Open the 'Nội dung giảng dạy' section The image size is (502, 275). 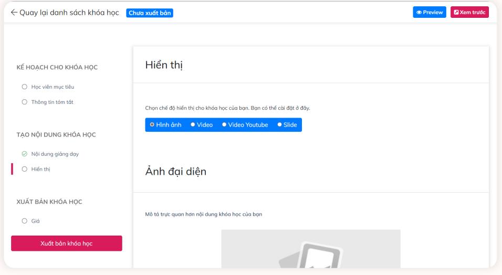coord(55,154)
